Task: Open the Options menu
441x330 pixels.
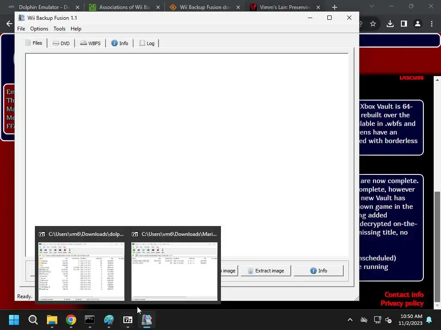Action: click(x=39, y=29)
